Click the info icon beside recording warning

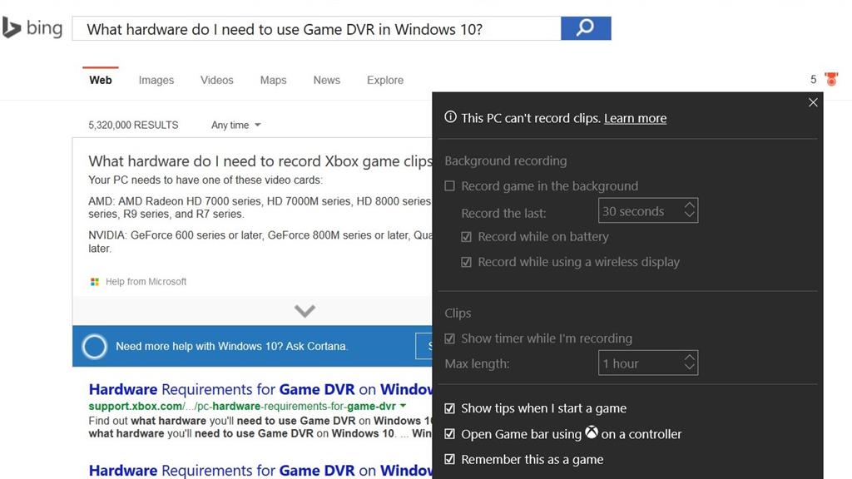click(450, 117)
